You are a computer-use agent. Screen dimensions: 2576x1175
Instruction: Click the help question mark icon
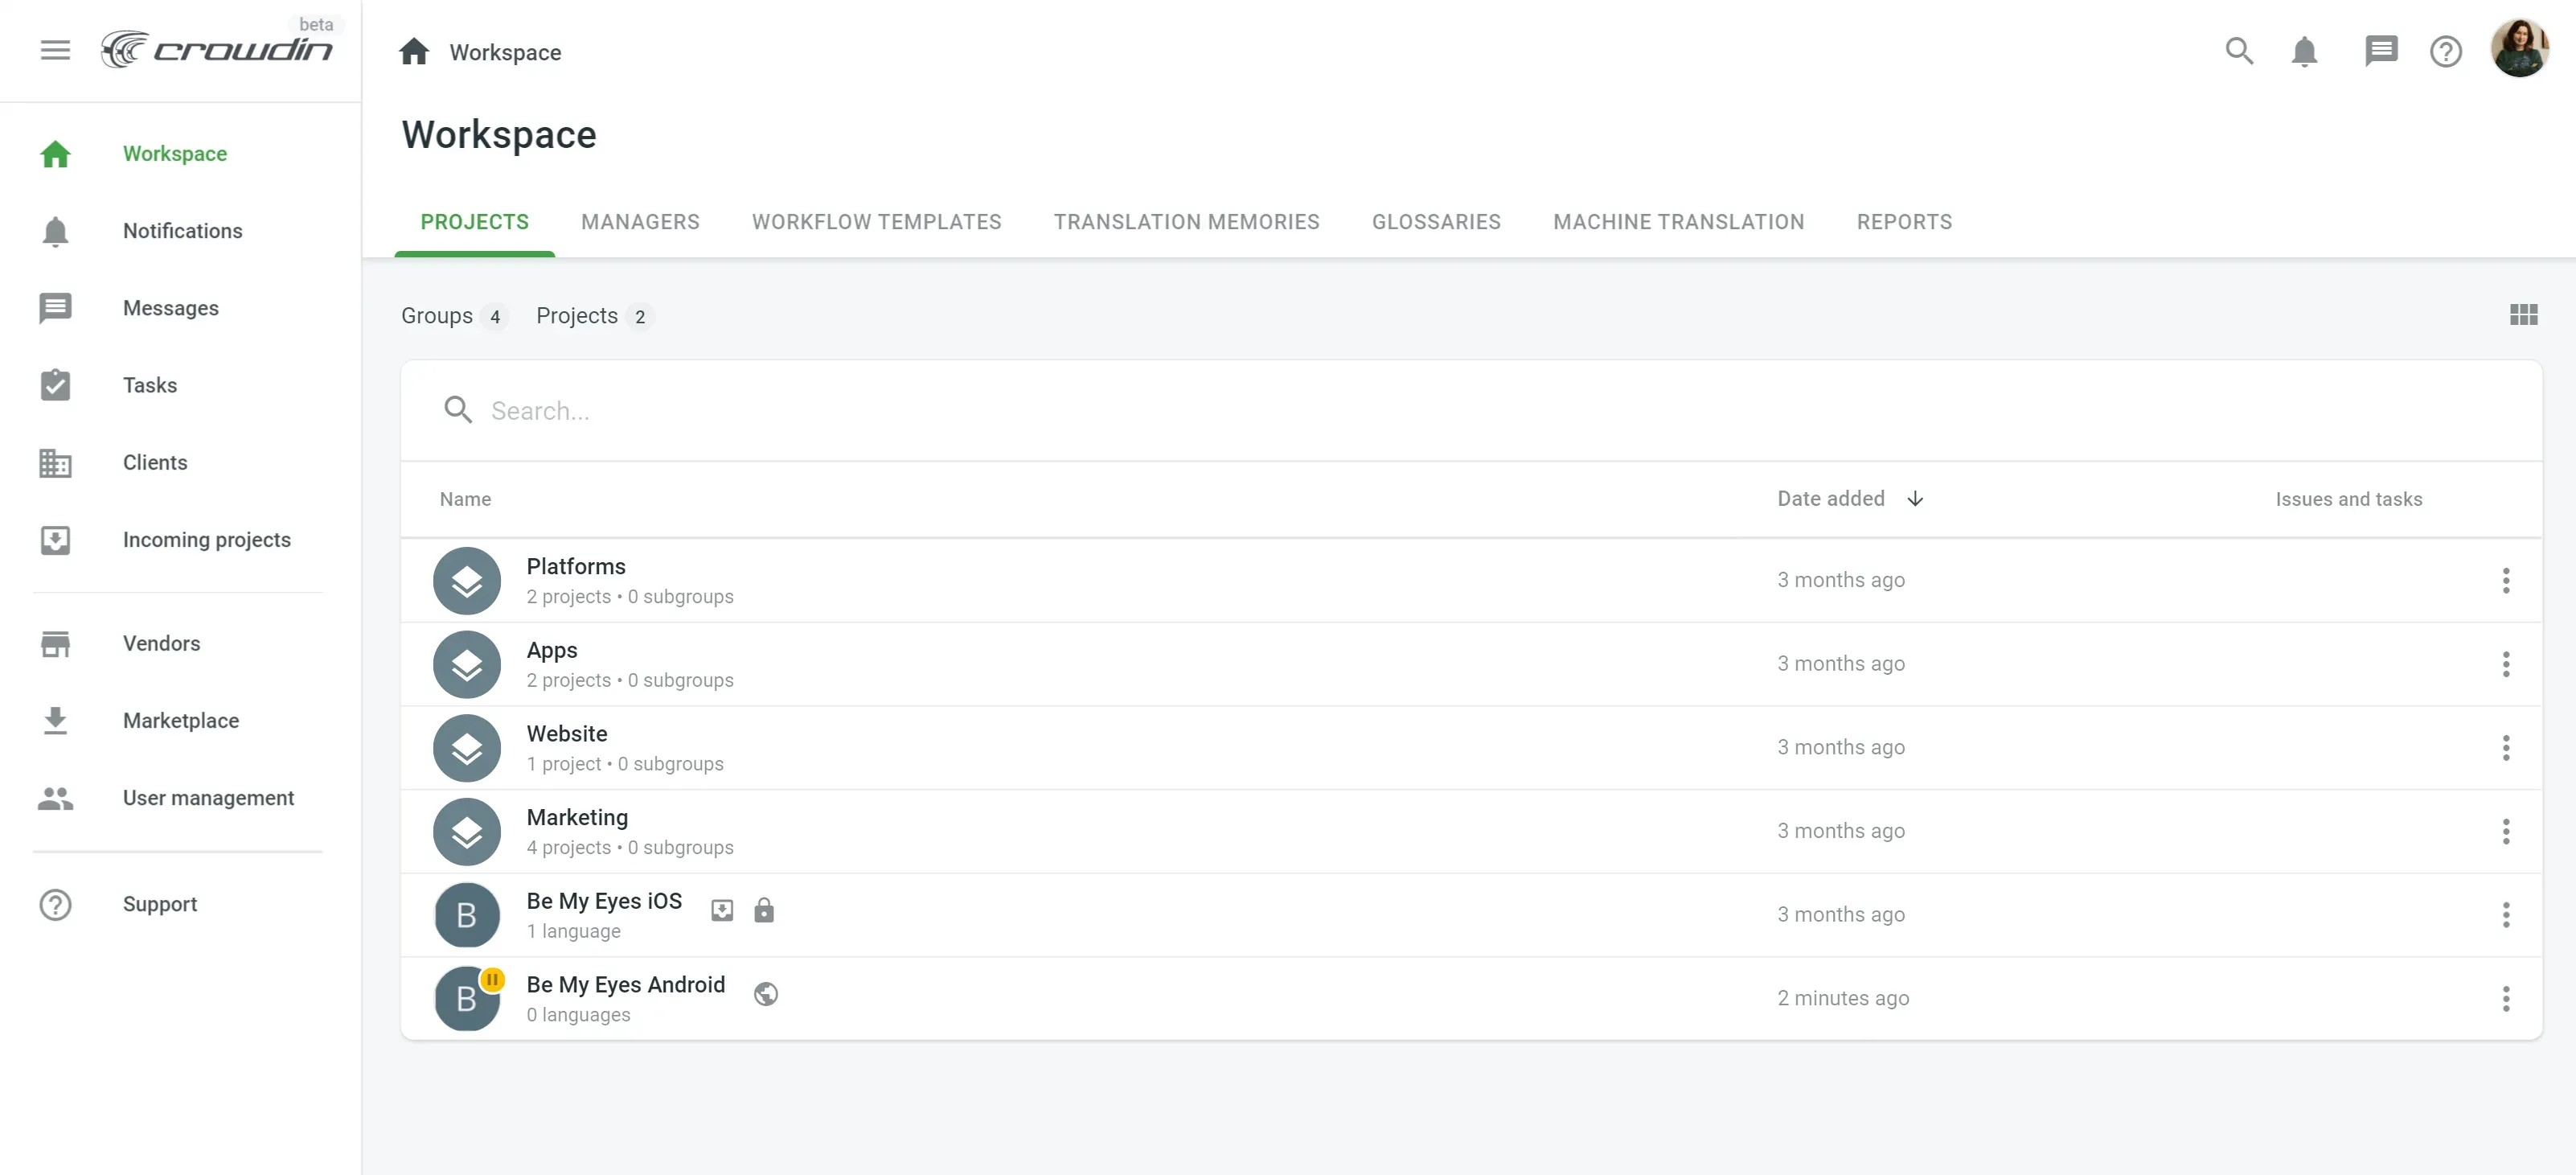pyautogui.click(x=2445, y=51)
